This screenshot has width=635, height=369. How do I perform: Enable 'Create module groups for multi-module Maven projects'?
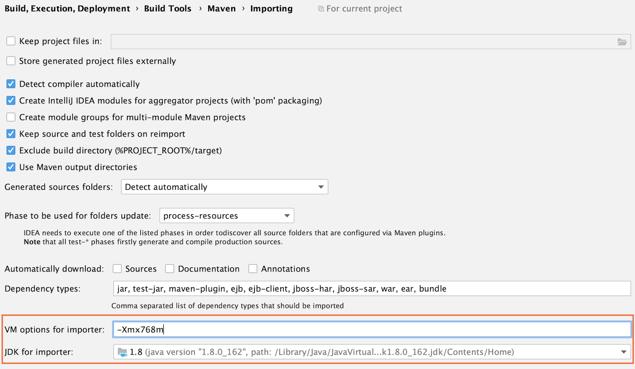click(10, 117)
